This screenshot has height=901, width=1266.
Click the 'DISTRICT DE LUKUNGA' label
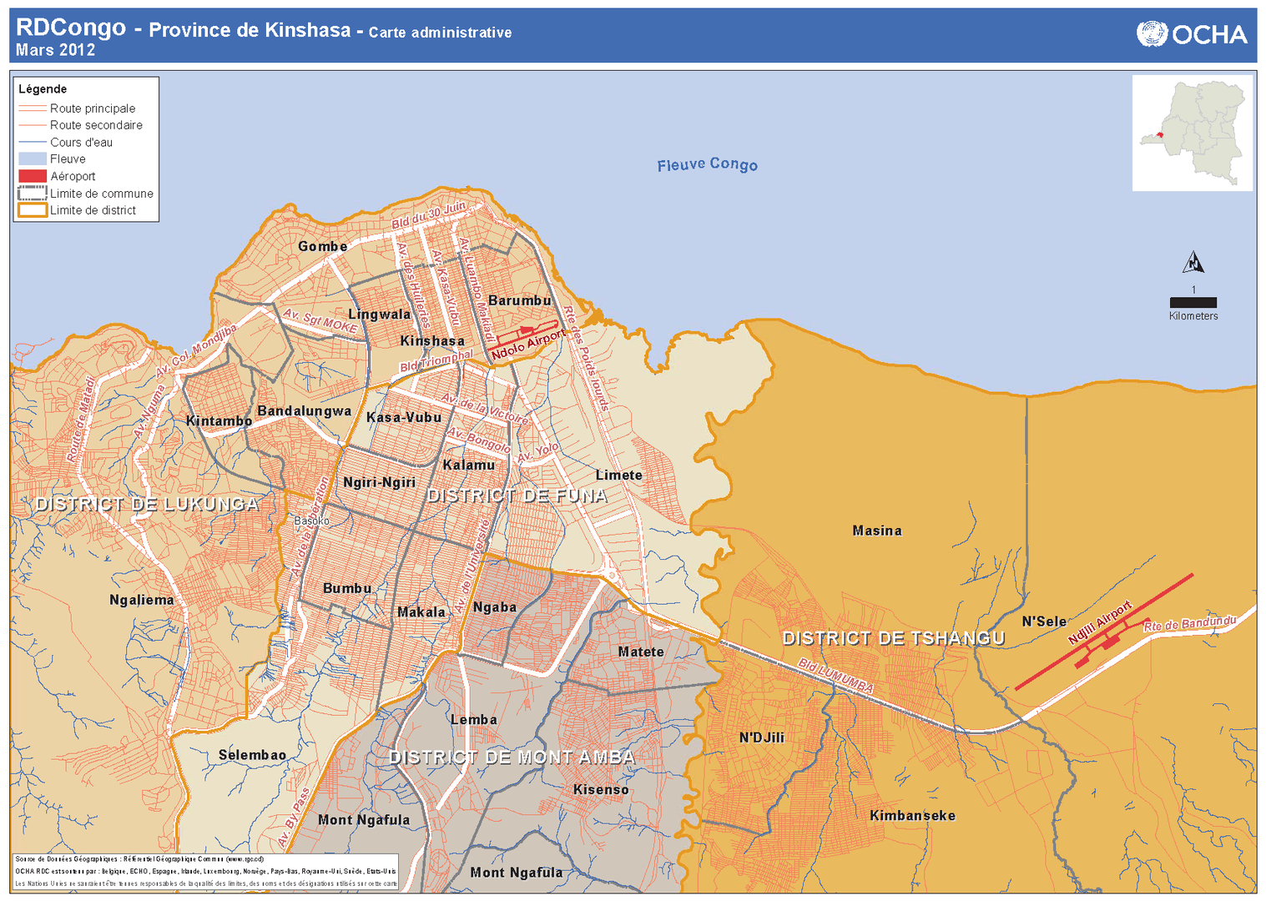[x=146, y=504]
